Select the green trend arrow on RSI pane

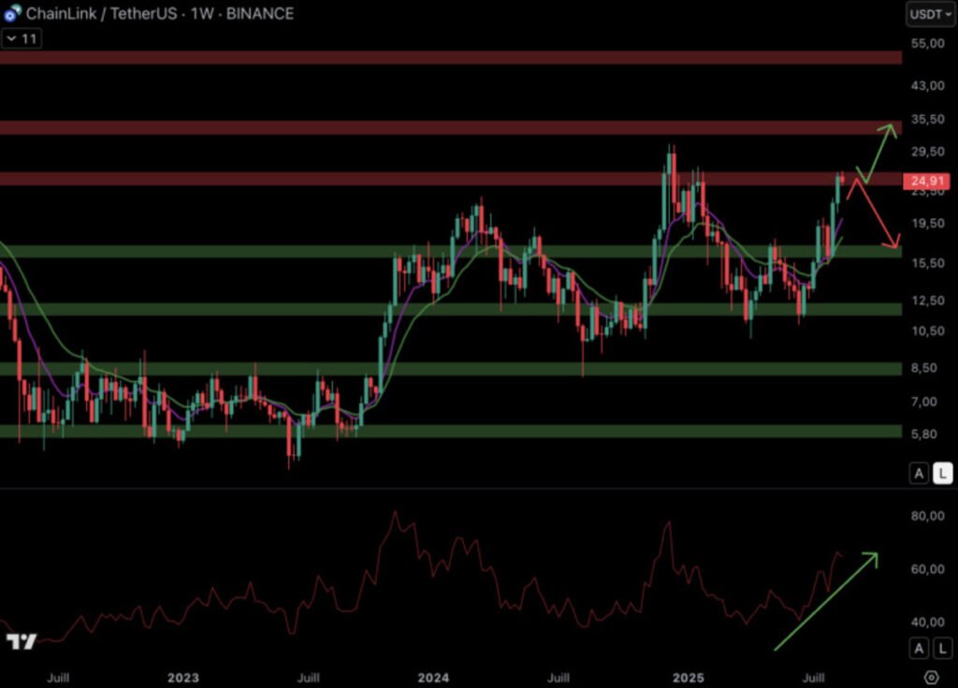coord(825,600)
